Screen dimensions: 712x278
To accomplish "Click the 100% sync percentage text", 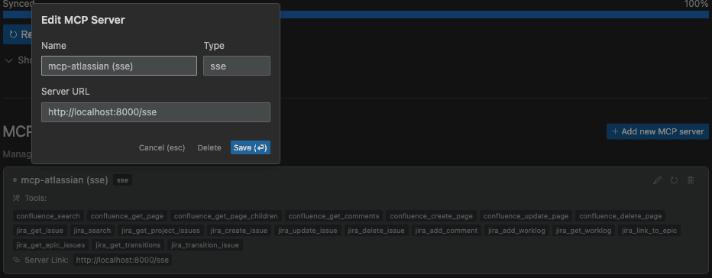I will pos(696,4).
